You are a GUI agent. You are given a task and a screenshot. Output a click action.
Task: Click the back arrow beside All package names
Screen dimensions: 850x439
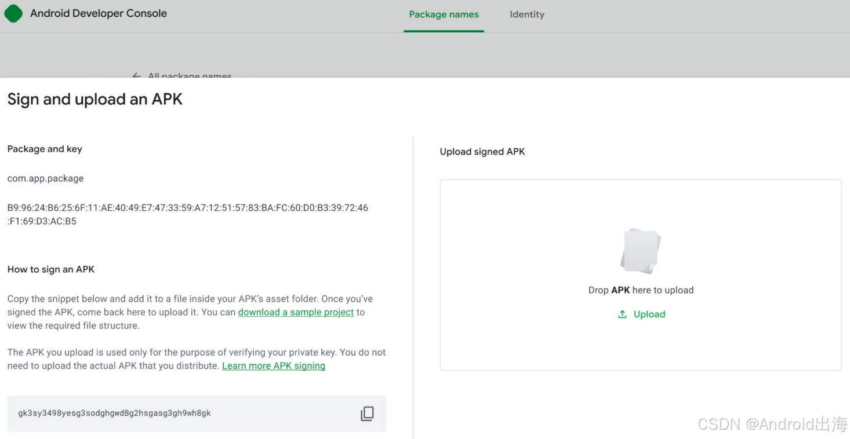tap(137, 76)
